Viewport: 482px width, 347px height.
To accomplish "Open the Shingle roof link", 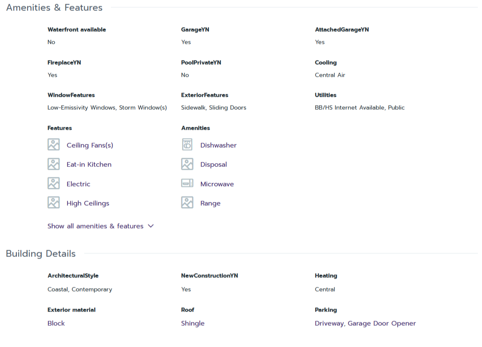I will [193, 323].
